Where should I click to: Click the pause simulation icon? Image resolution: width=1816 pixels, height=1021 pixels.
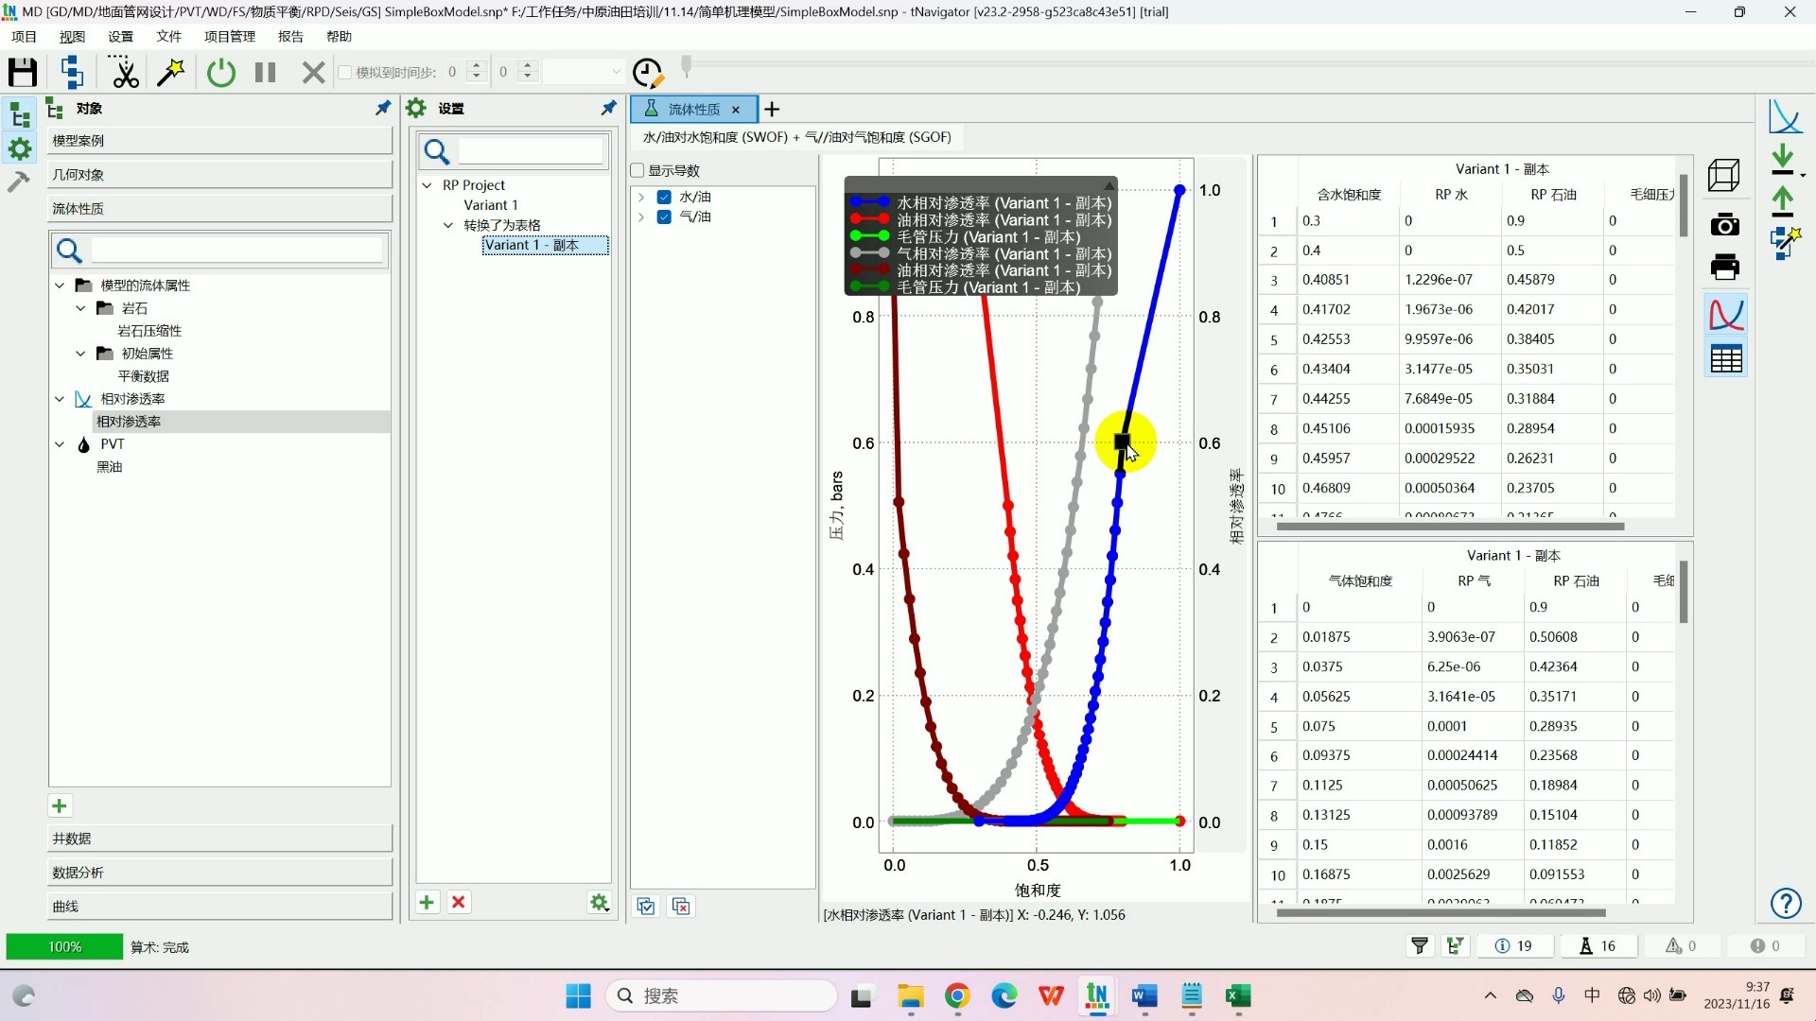click(x=266, y=72)
